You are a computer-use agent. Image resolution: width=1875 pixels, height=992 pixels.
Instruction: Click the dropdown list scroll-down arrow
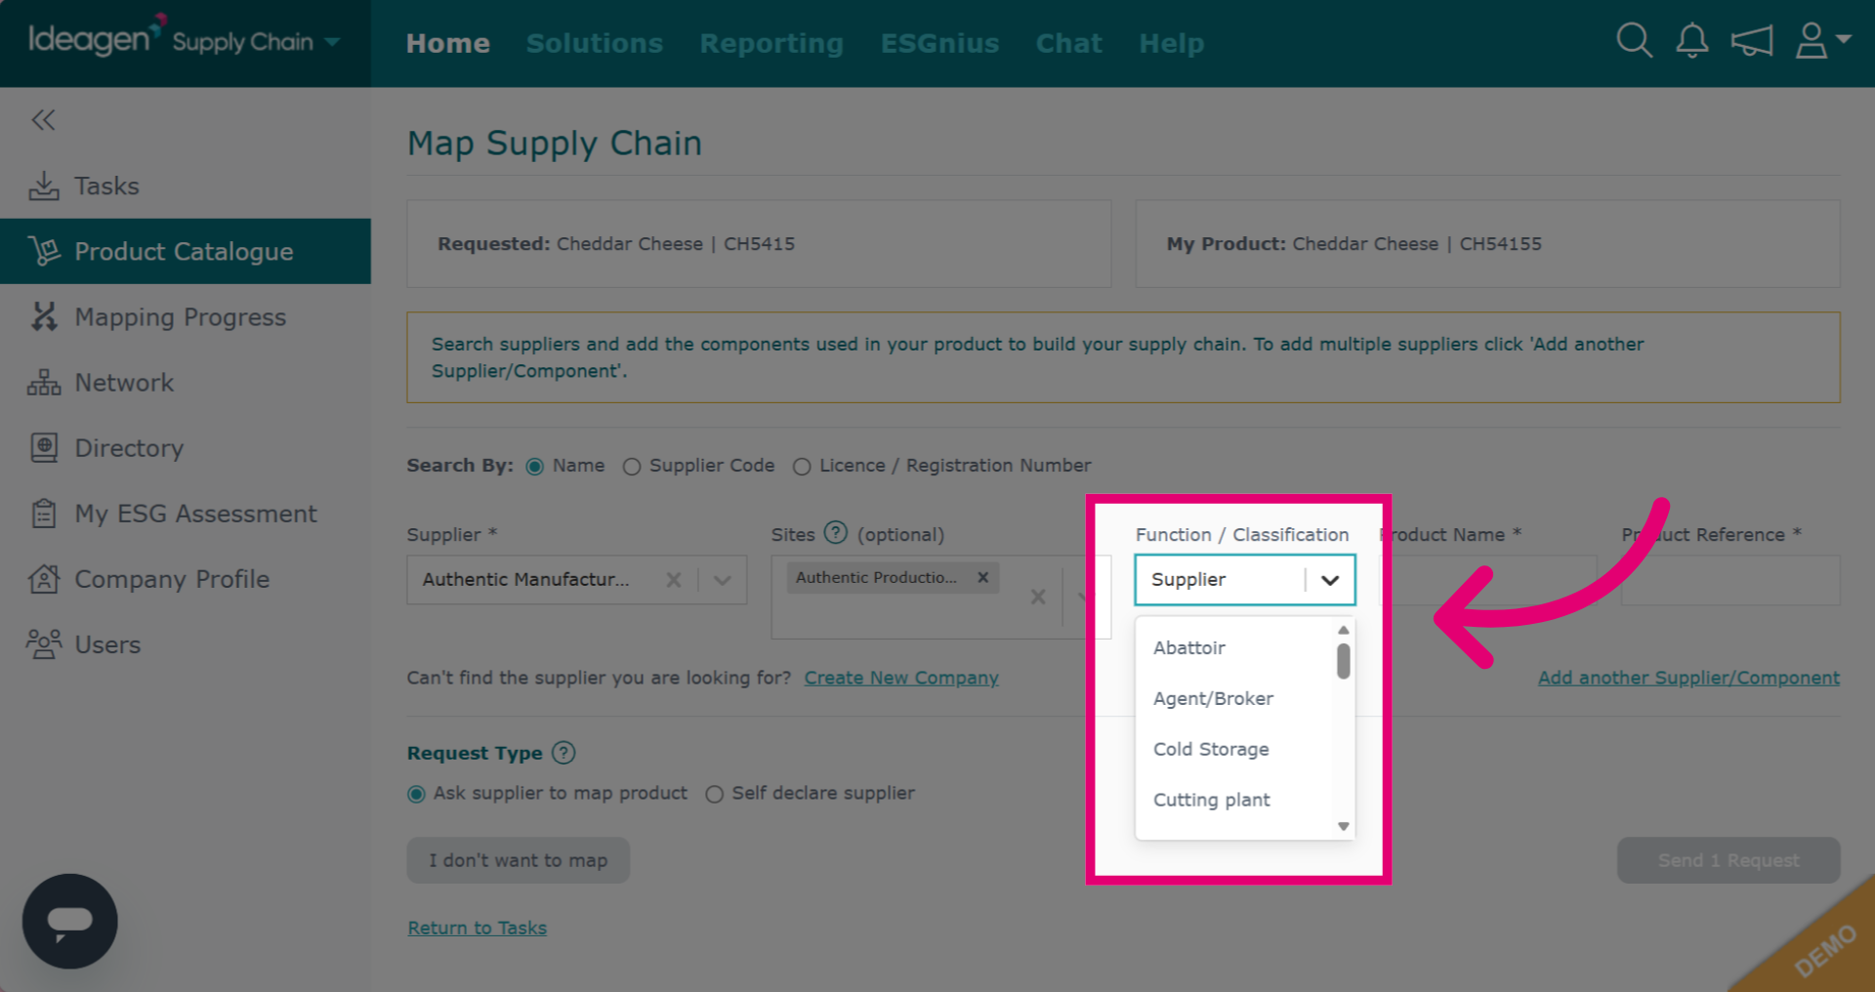[1344, 827]
